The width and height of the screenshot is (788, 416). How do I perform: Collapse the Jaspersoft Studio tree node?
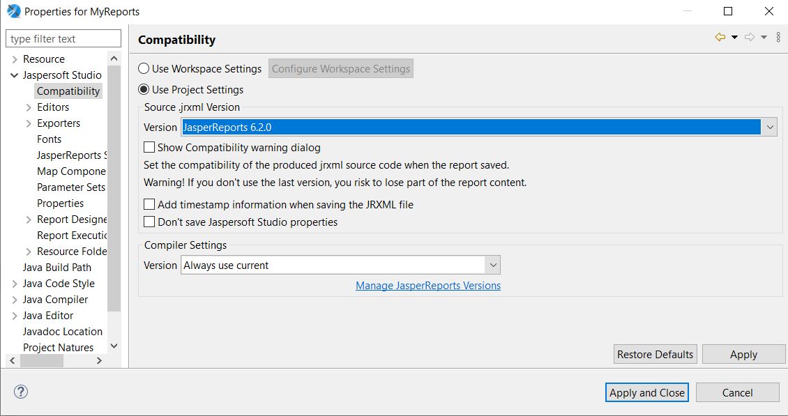14,75
